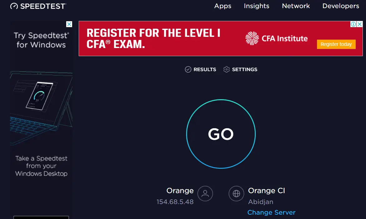The height and width of the screenshot is (219, 366).
Task: Click the CFA Institute logo
Action: (x=276, y=38)
